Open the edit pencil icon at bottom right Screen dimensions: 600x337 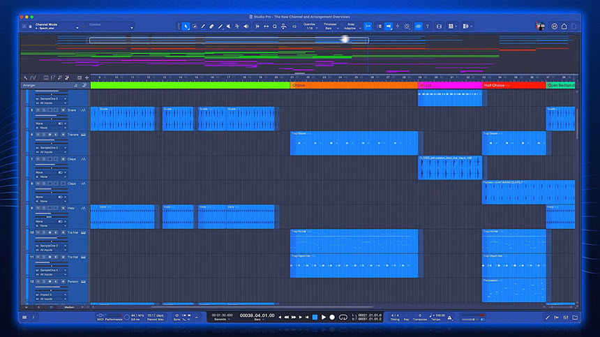[547, 317]
